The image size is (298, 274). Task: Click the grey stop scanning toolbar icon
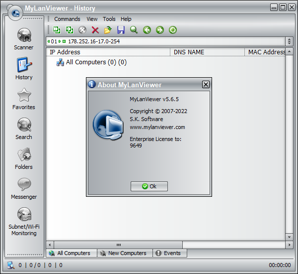(x=82, y=30)
